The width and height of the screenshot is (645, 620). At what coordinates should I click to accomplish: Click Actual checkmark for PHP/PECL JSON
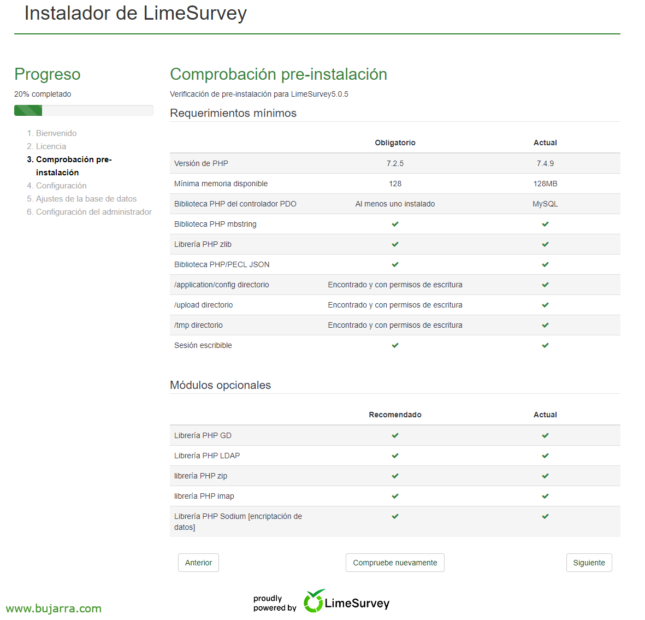pos(545,264)
